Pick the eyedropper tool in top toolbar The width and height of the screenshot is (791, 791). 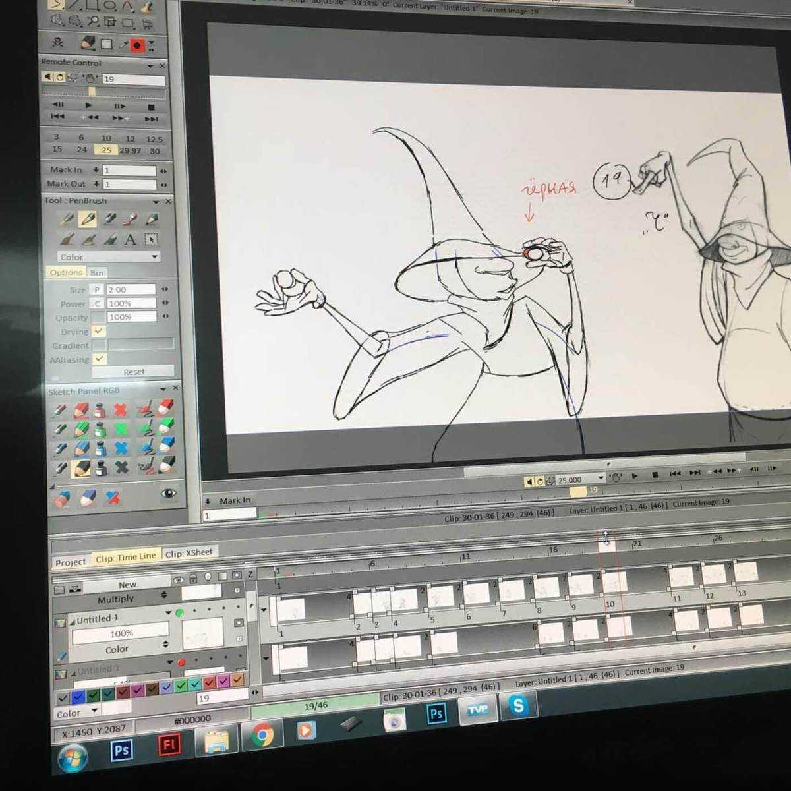click(x=123, y=45)
